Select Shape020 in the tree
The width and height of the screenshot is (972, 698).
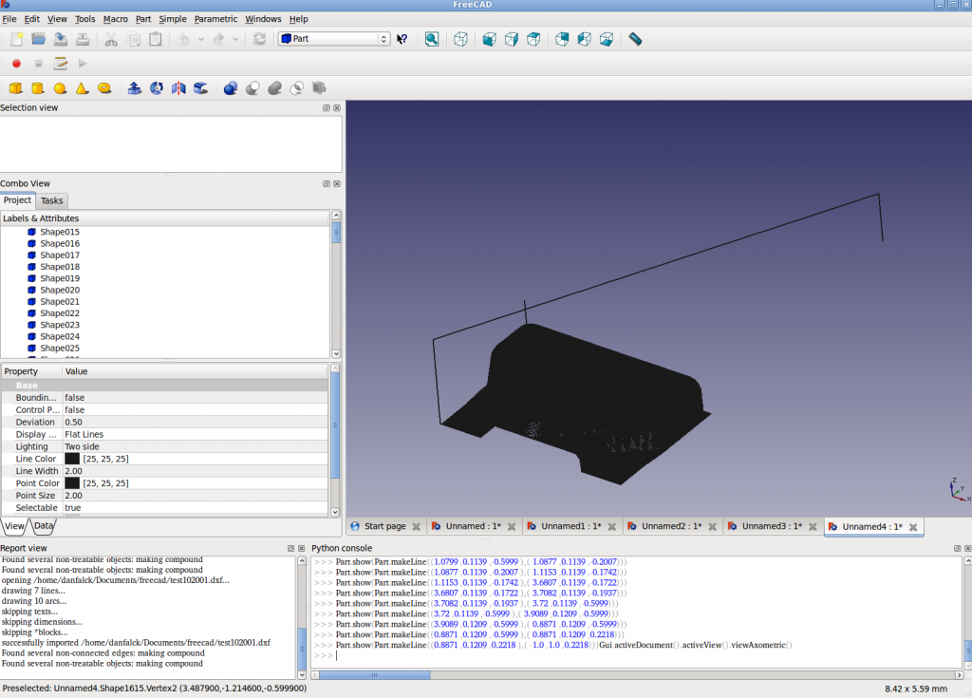coord(60,290)
